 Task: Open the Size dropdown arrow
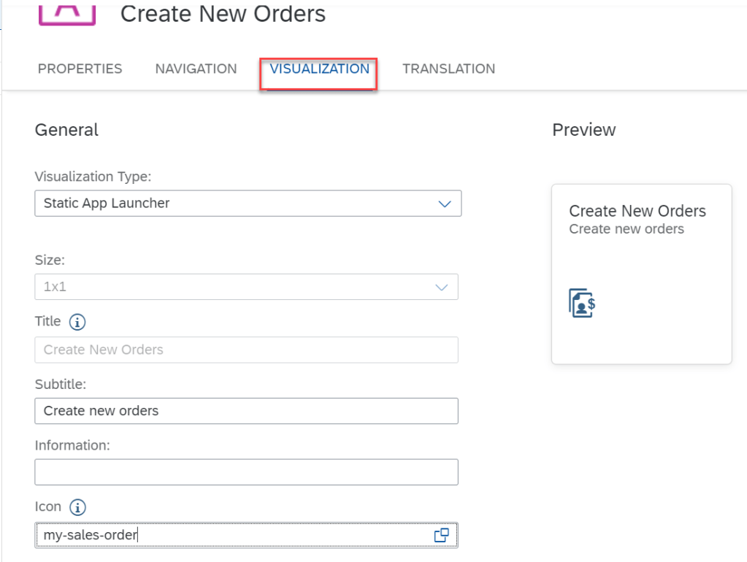pos(441,287)
